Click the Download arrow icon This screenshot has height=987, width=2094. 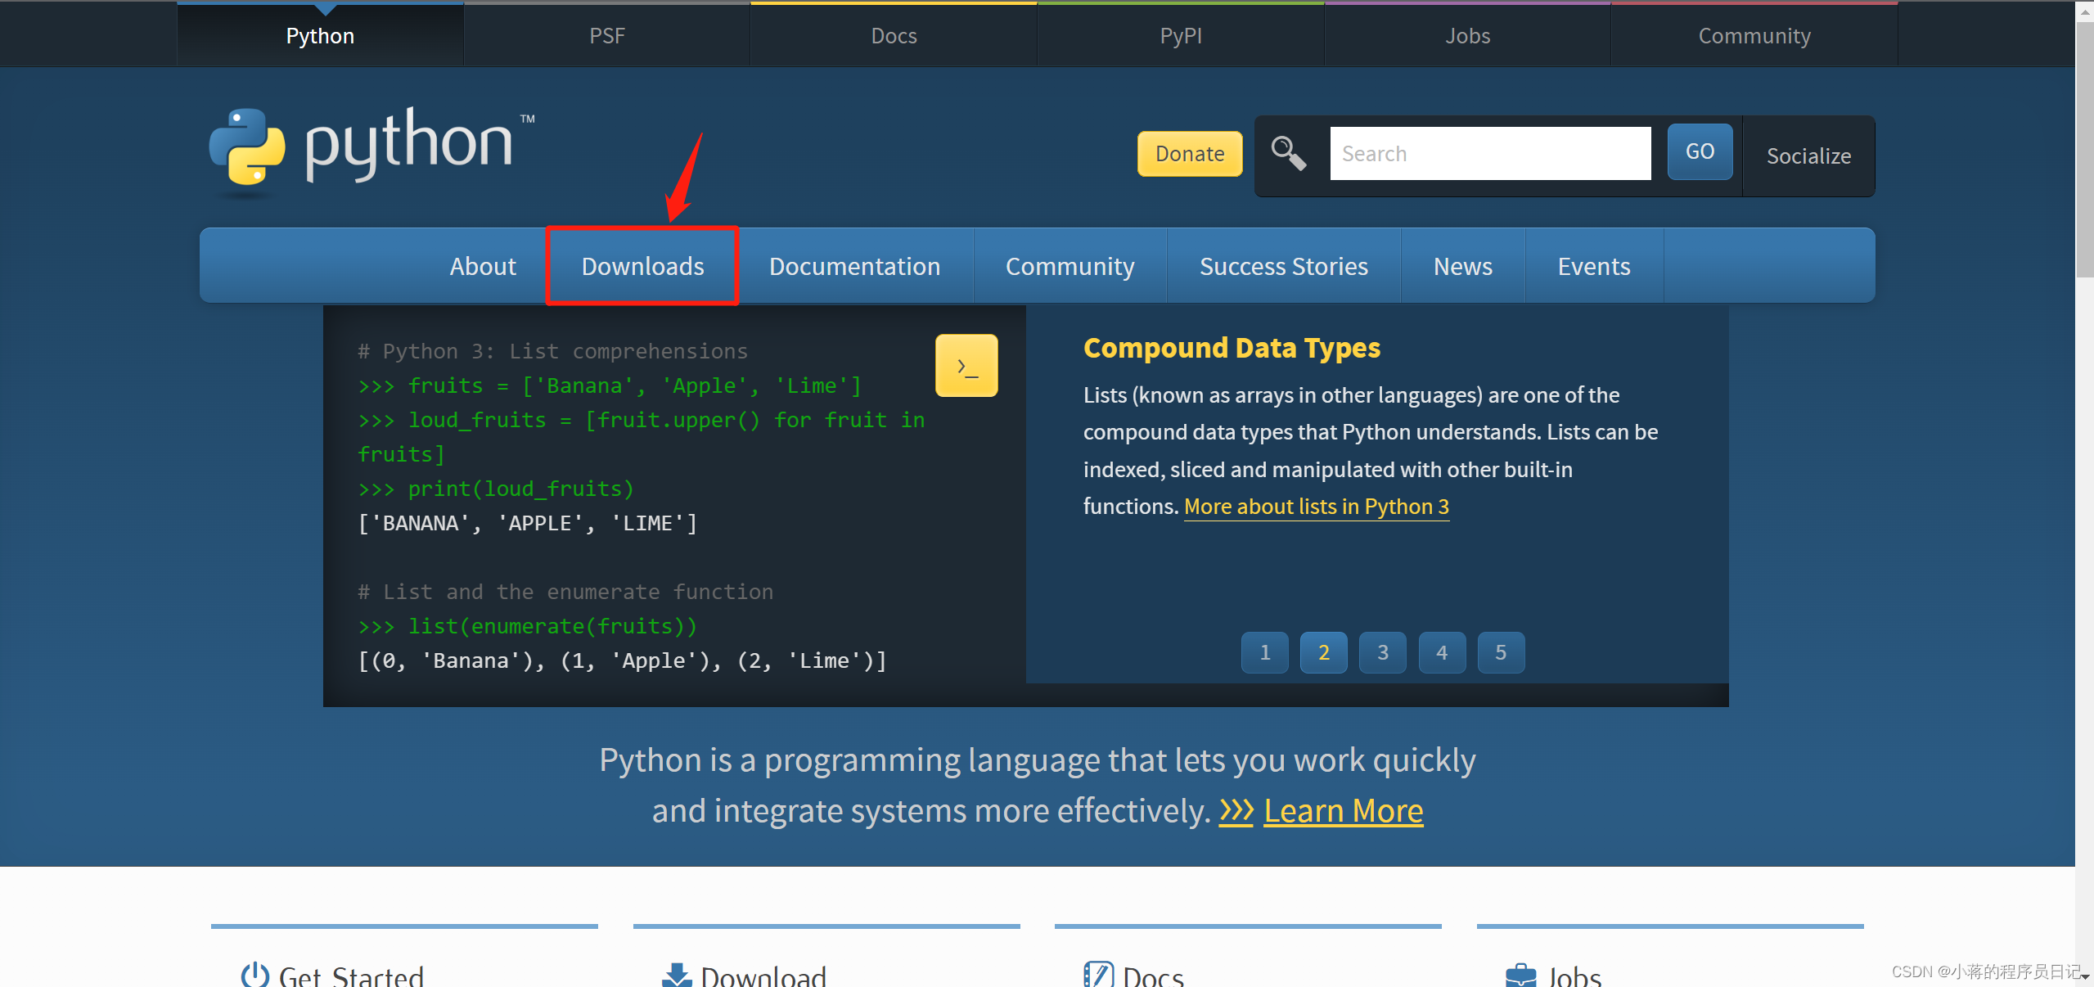pos(677,975)
